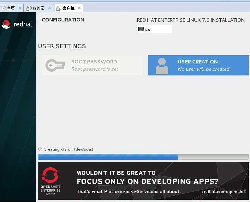This screenshot has width=250, height=202.
Task: Click the 'CONFIGURATION' title text
Action: (63, 20)
